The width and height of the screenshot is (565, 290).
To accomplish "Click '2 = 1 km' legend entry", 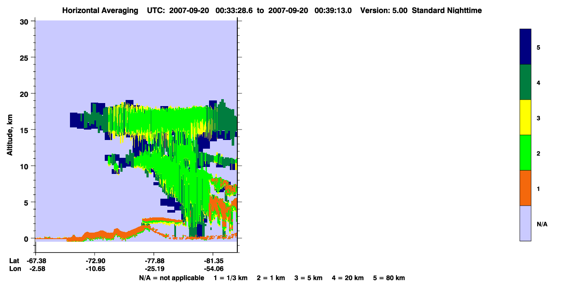I will (271, 278).
